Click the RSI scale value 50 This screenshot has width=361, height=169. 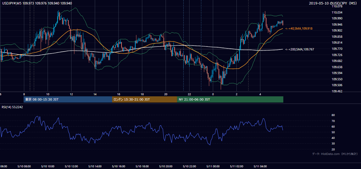click(x=333, y=132)
